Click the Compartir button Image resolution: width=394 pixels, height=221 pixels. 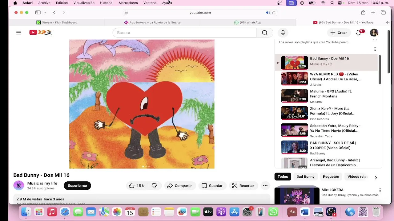coord(179,186)
